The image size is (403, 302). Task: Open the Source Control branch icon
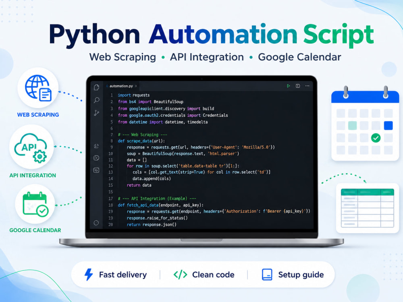pos(96,113)
